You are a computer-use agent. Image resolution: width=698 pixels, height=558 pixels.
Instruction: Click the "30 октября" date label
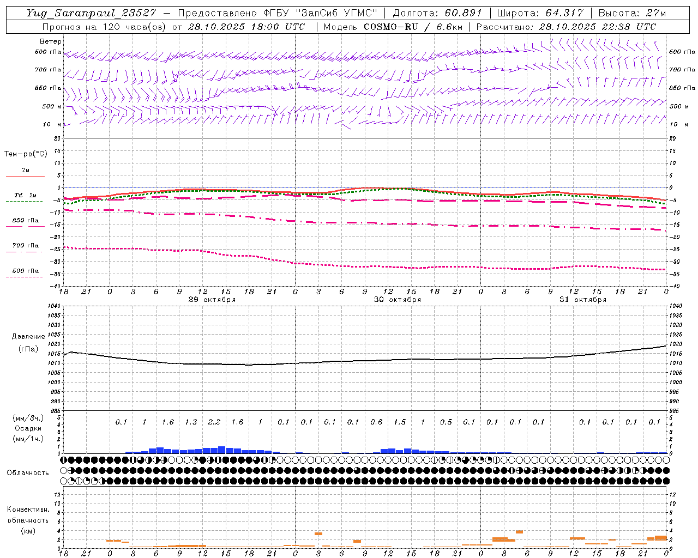point(398,300)
